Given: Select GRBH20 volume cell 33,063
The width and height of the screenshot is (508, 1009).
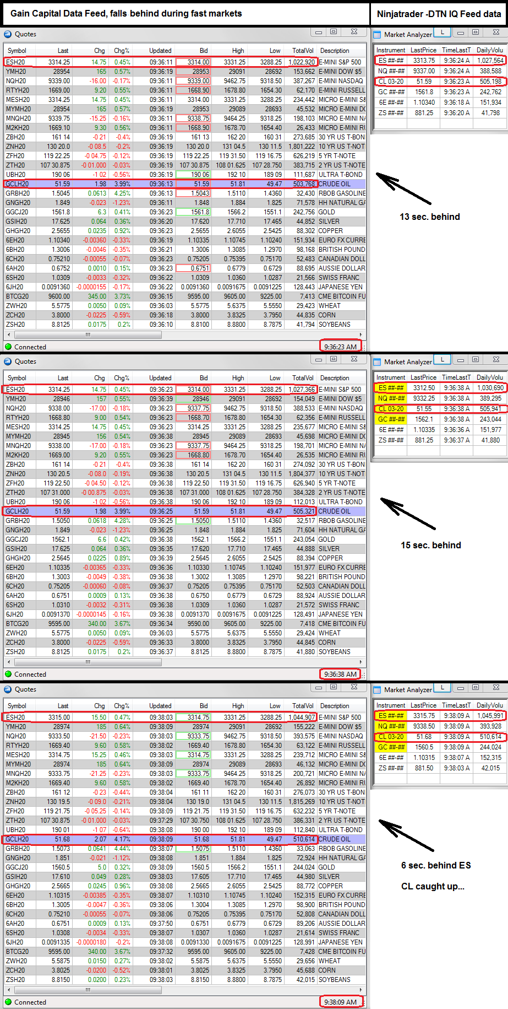Looking at the screenshot, I should coord(301,849).
